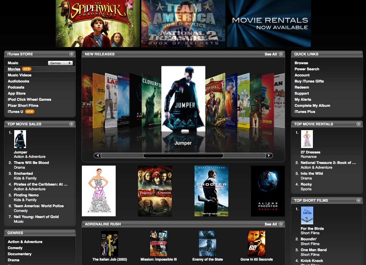Open iPod Click Wheel Games
366x265 pixels.
tap(29, 99)
